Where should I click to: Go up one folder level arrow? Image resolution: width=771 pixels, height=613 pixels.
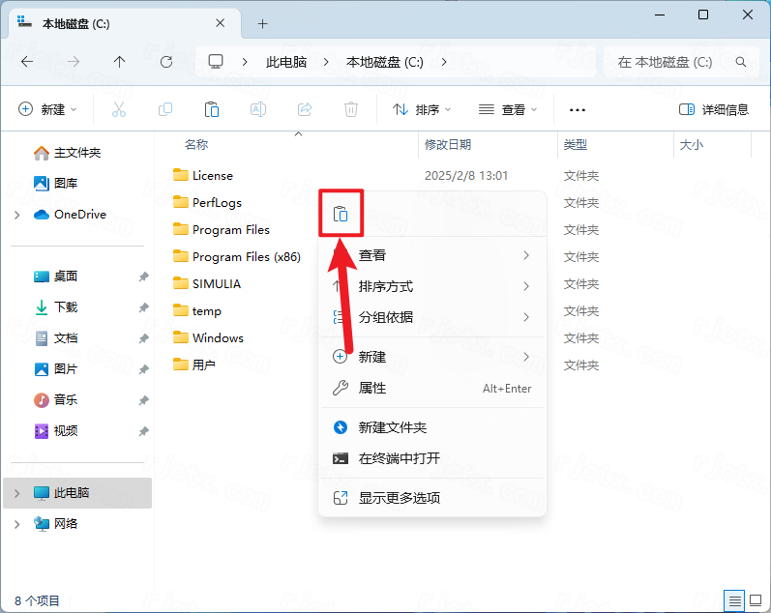click(120, 61)
